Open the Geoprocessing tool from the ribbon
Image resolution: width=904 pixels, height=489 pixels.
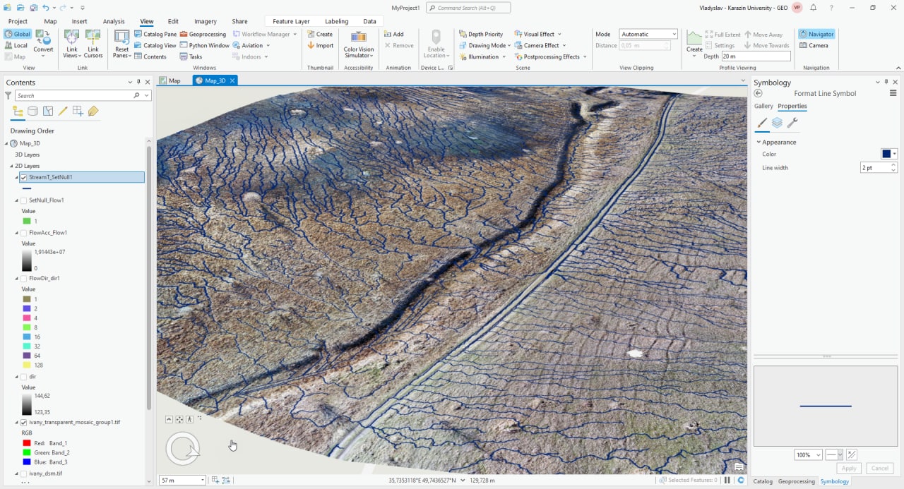click(x=203, y=34)
